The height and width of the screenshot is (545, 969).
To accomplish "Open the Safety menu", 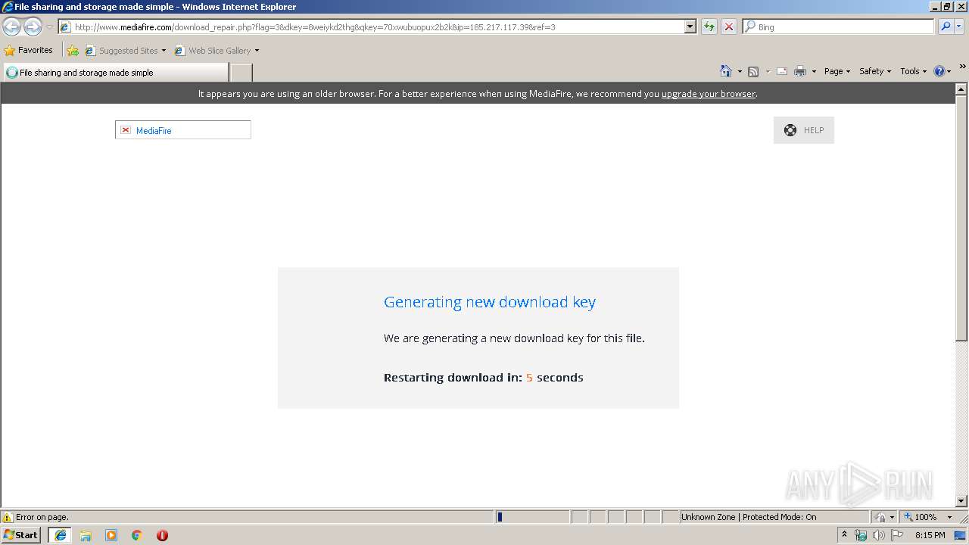I will tap(874, 71).
